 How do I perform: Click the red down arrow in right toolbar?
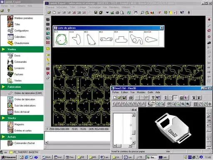click(x=209, y=20)
